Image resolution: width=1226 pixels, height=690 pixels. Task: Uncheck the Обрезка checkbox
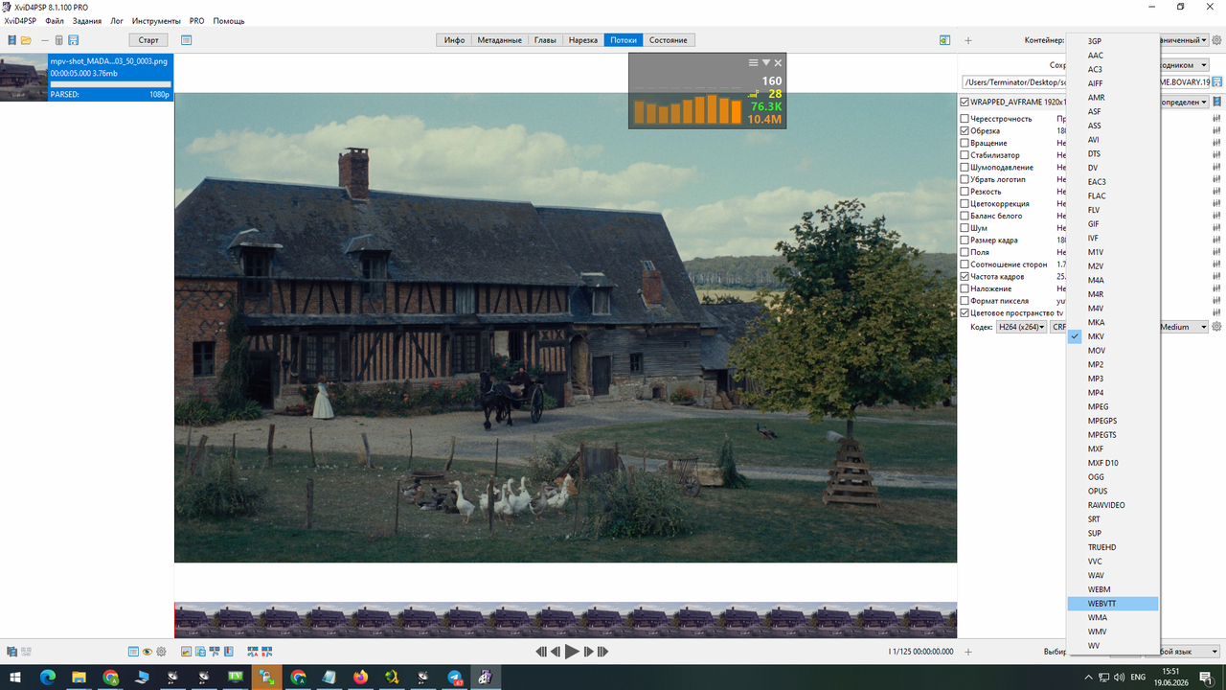[965, 131]
